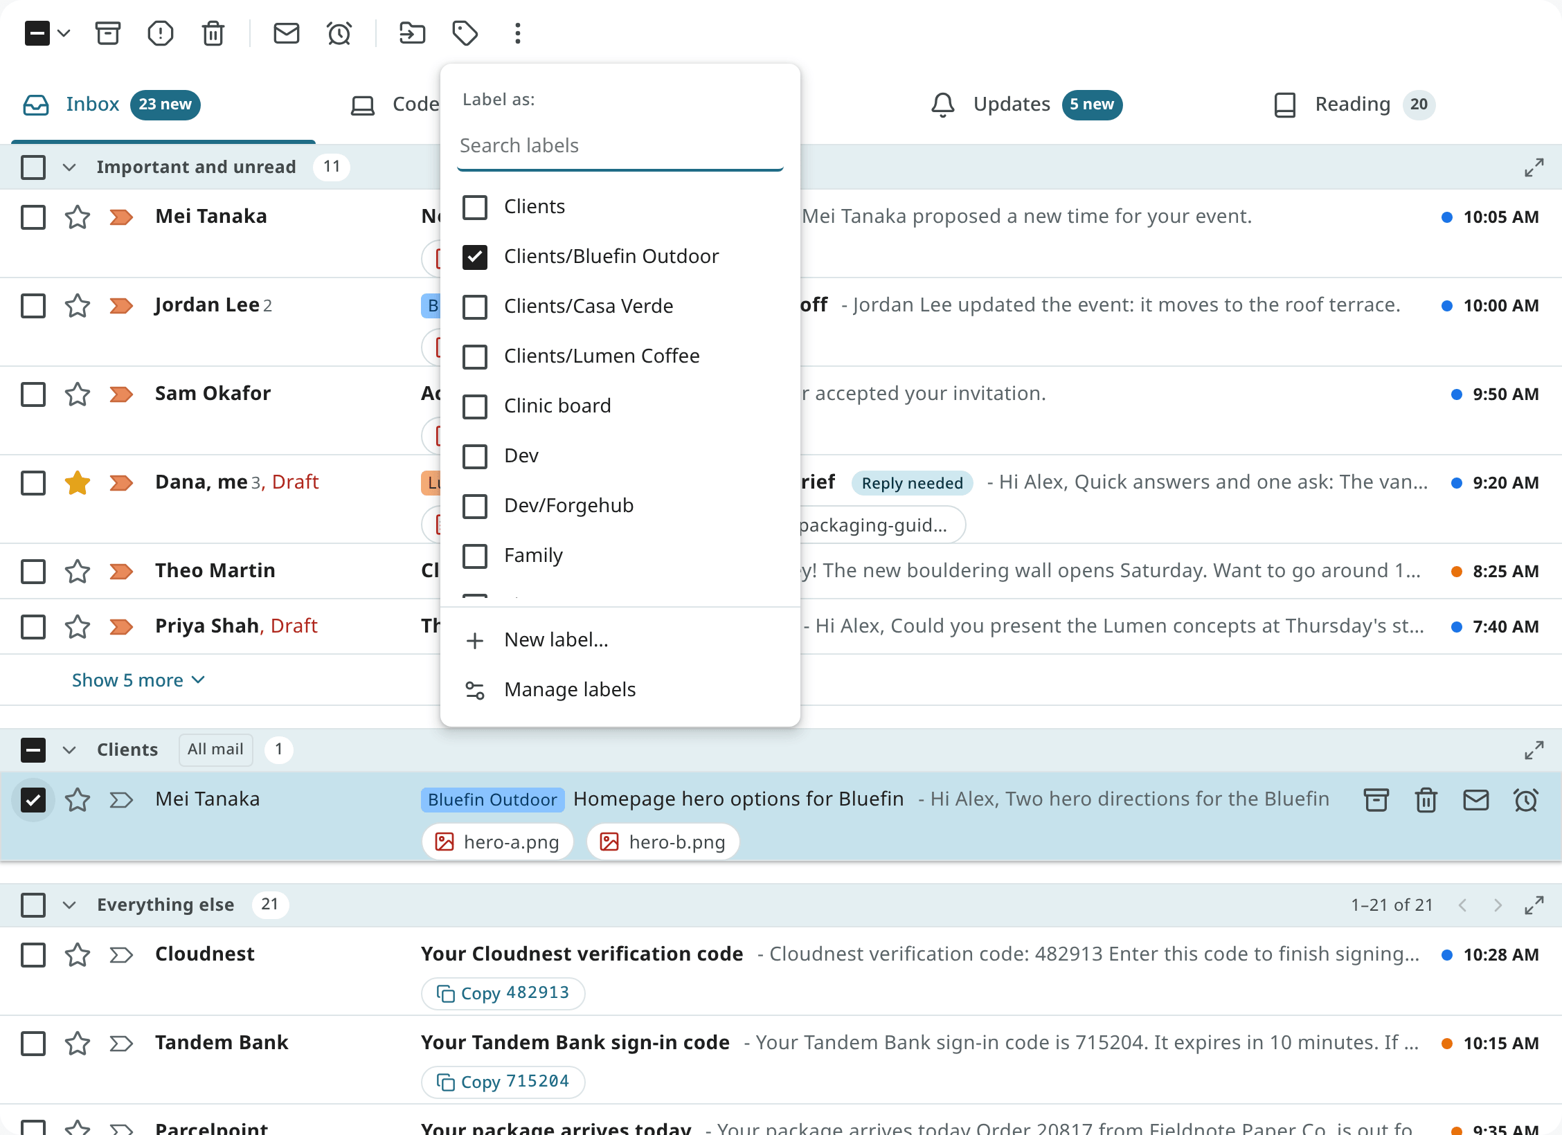Click the Delete trash icon in the top toolbar
The image size is (1562, 1135).
[x=213, y=33]
